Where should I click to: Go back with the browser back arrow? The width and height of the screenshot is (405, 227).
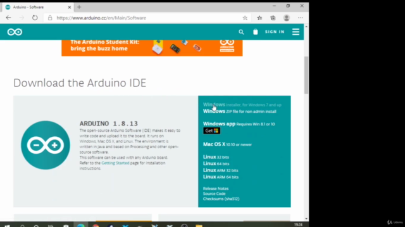[x=8, y=18]
